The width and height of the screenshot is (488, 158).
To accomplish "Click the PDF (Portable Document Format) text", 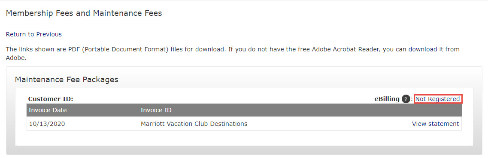I will coord(125,49).
